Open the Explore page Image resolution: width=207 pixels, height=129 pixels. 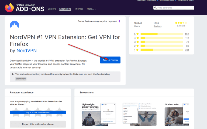pyautogui.click(x=52, y=9)
